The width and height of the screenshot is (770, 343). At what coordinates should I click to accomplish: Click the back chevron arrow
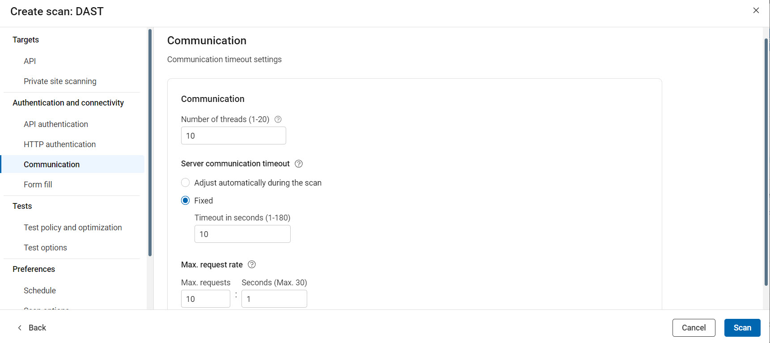(19, 327)
